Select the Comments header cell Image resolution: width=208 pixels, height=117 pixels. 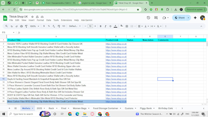[x=165, y=40]
